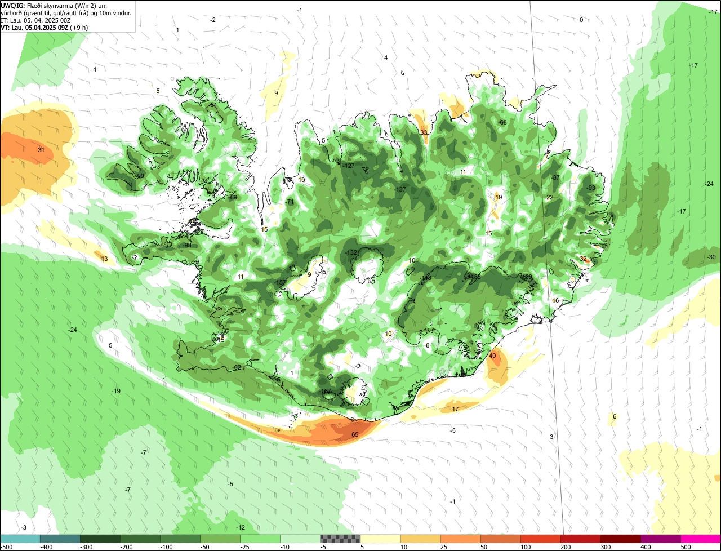
Task: Click the legend swatch between -50 and -25
Action: [x=220, y=539]
